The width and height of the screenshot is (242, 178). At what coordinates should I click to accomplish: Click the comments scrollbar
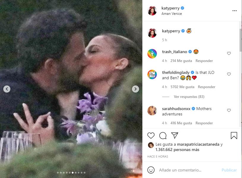241,42
